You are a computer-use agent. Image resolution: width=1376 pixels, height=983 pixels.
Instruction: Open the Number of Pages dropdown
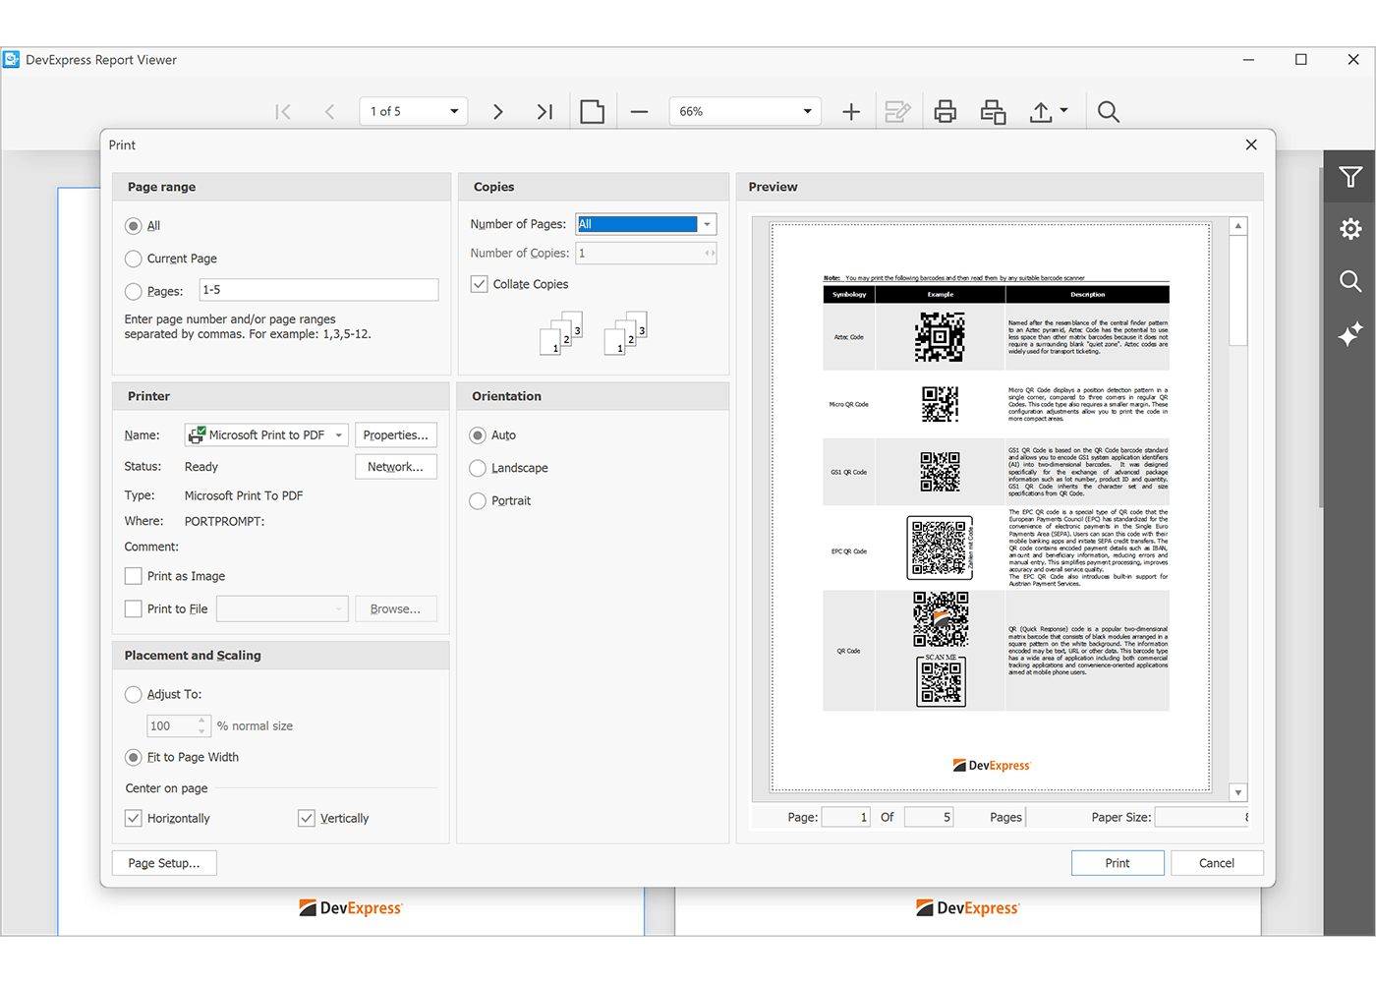(707, 223)
